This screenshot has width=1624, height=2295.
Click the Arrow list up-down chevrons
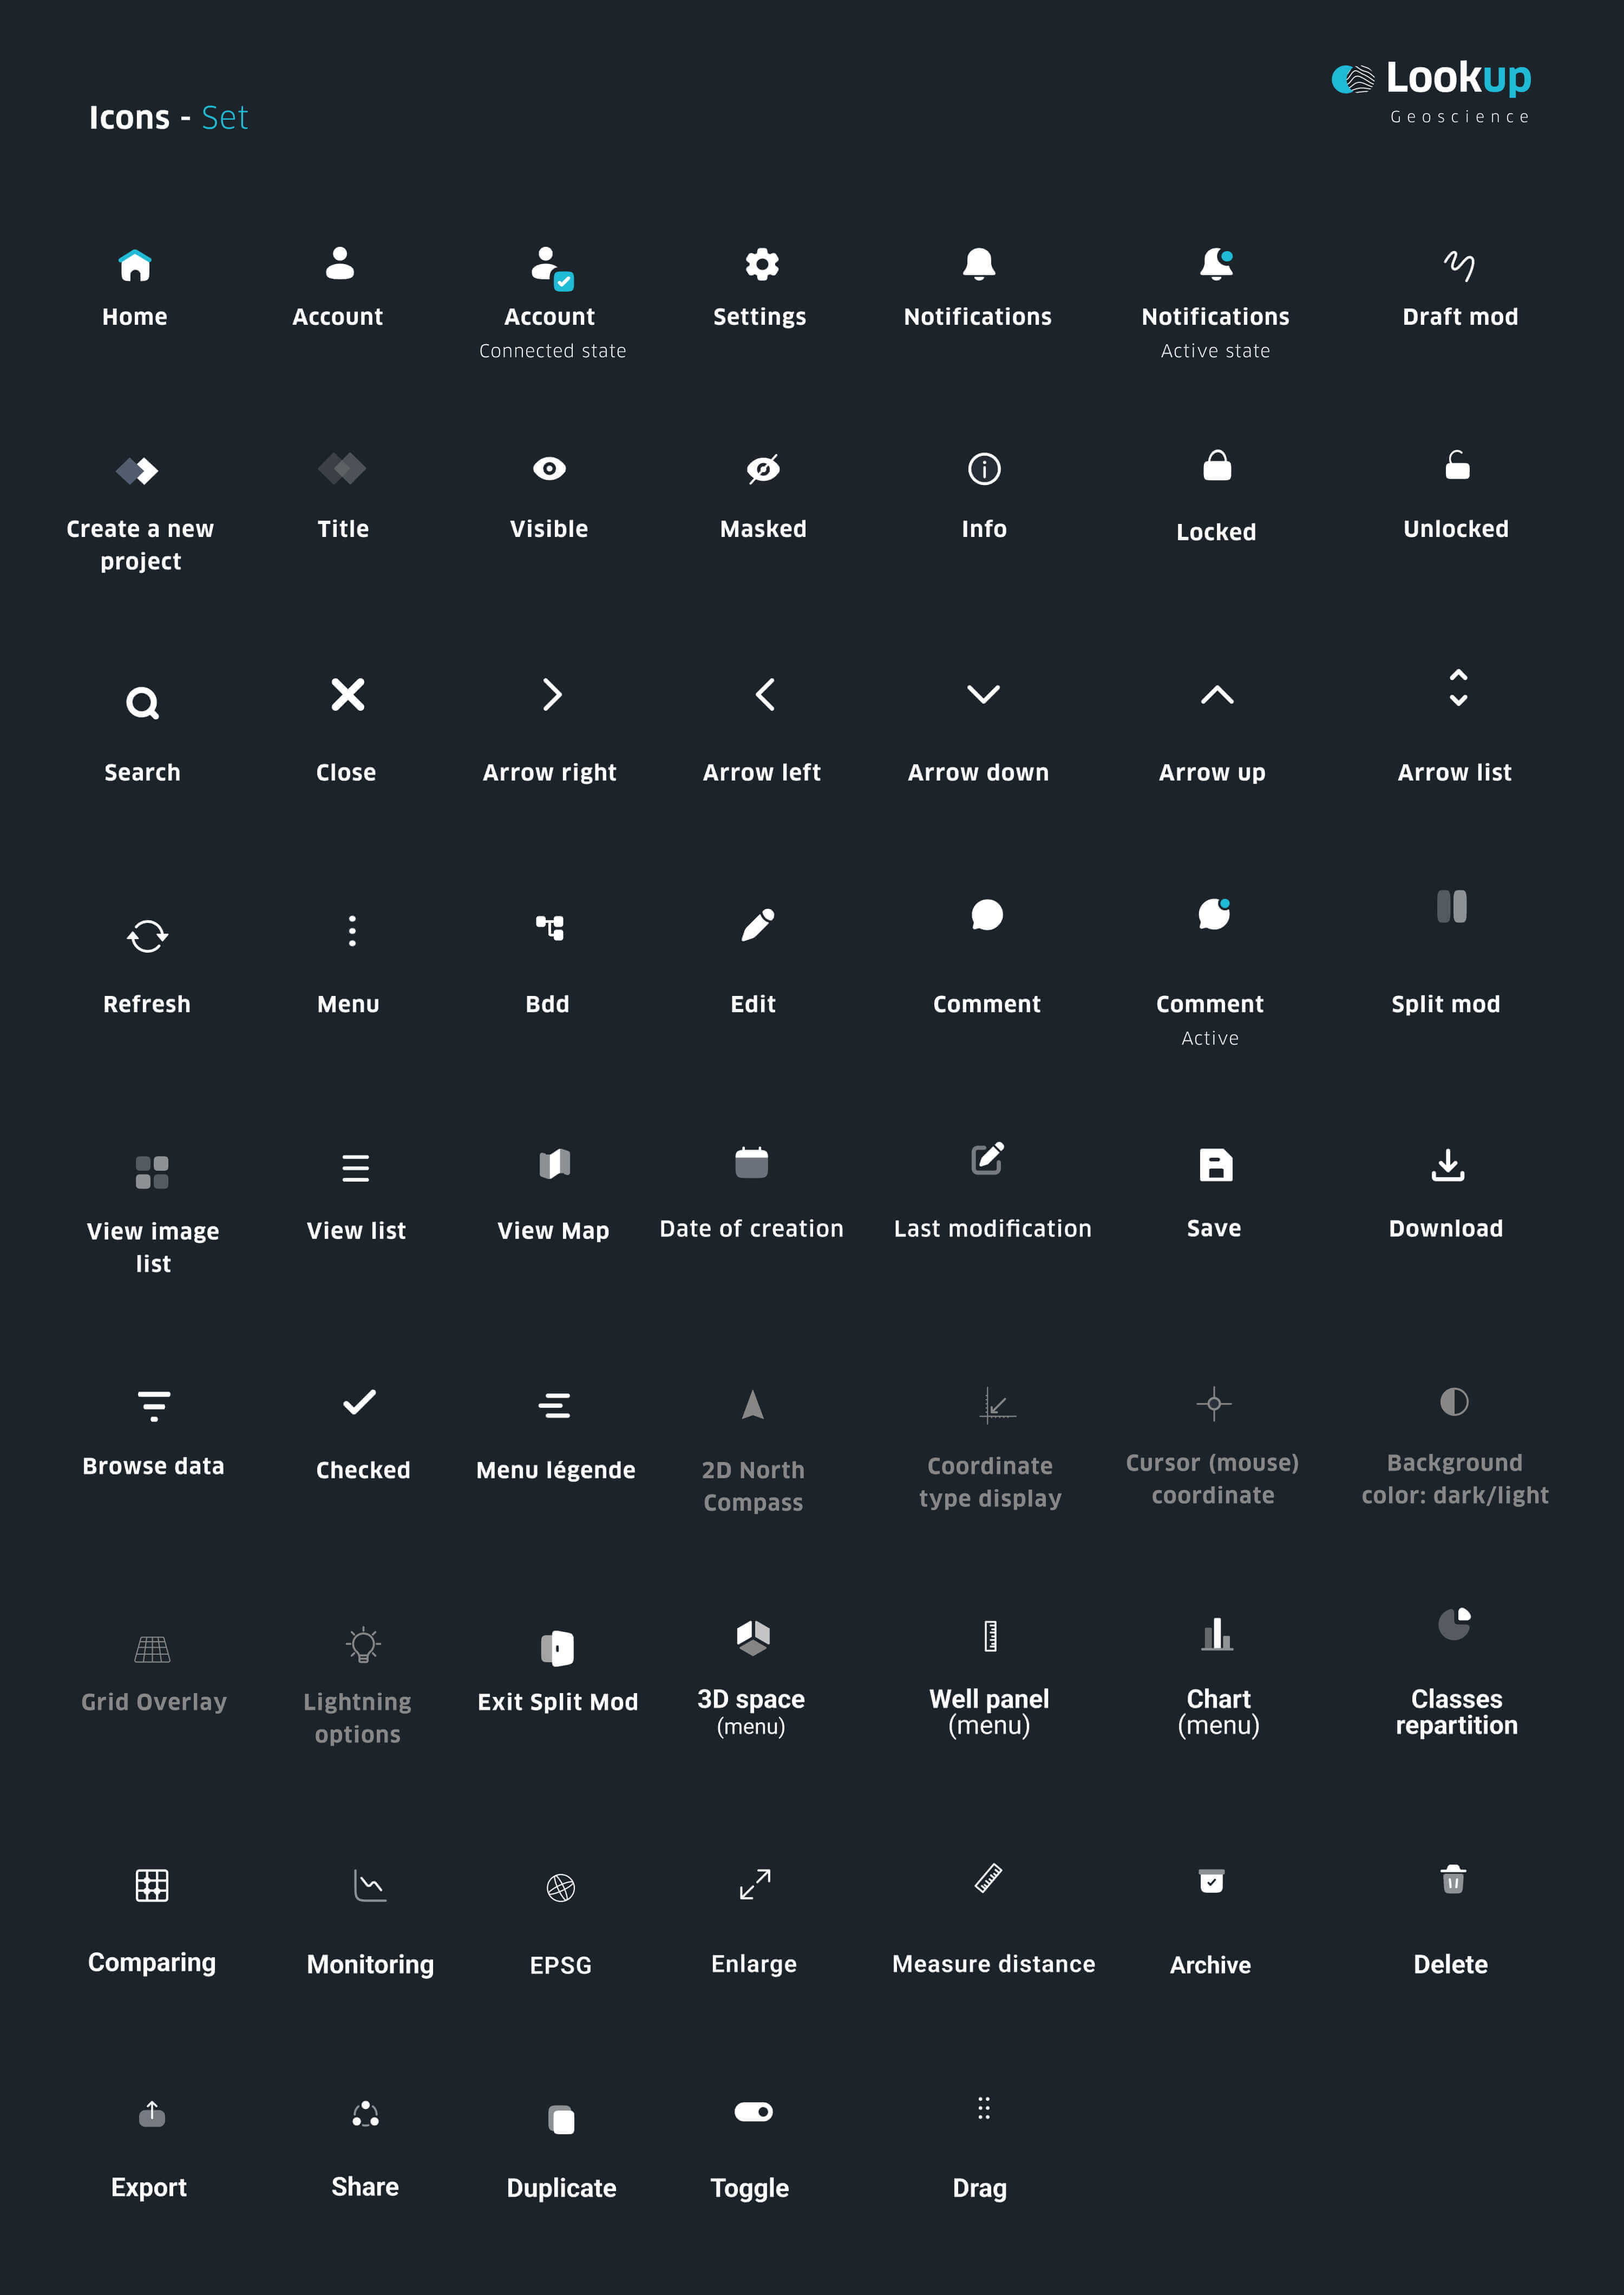click(1458, 688)
